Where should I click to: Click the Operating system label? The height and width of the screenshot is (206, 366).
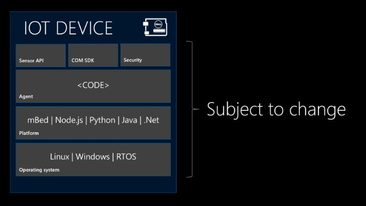pyautogui.click(x=39, y=170)
